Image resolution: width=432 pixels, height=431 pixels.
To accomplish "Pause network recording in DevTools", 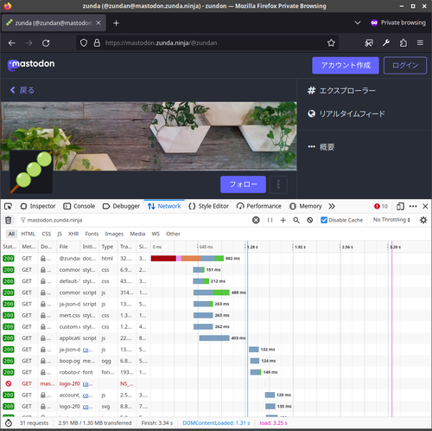I will (x=270, y=220).
